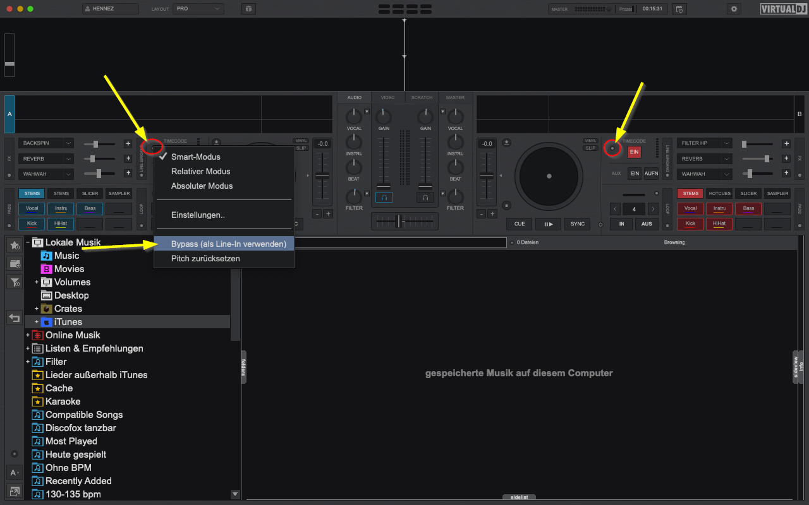Click the eject icon on right deck

(x=506, y=142)
